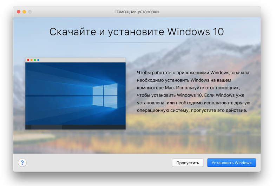
Task: Click the Пропустить button
Action: click(x=188, y=163)
